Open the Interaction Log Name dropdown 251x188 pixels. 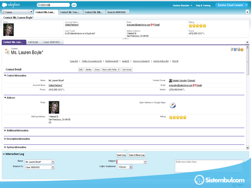click(x=53, y=161)
